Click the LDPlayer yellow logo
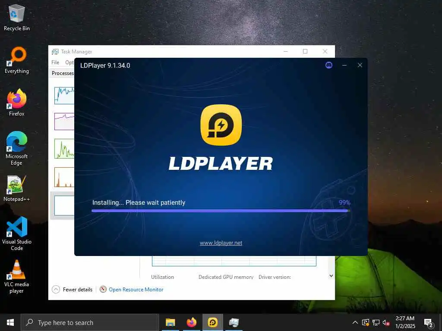The height and width of the screenshot is (331, 442). tap(221, 125)
